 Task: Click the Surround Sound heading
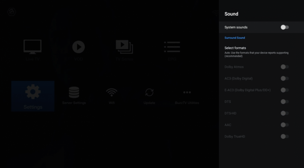235,38
